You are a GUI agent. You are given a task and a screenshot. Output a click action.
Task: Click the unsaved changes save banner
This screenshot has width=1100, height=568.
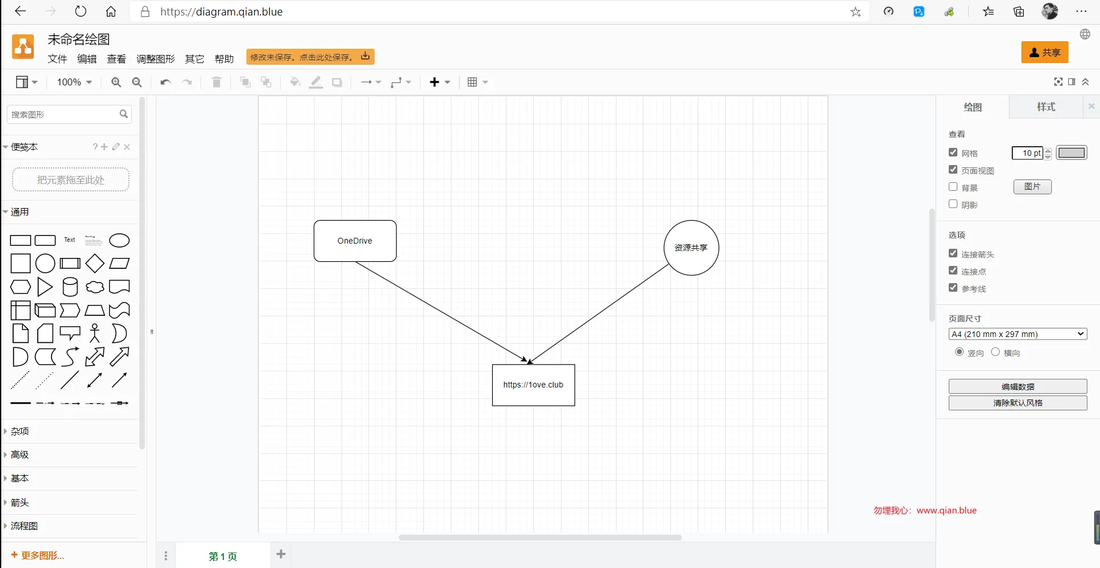[x=310, y=57]
